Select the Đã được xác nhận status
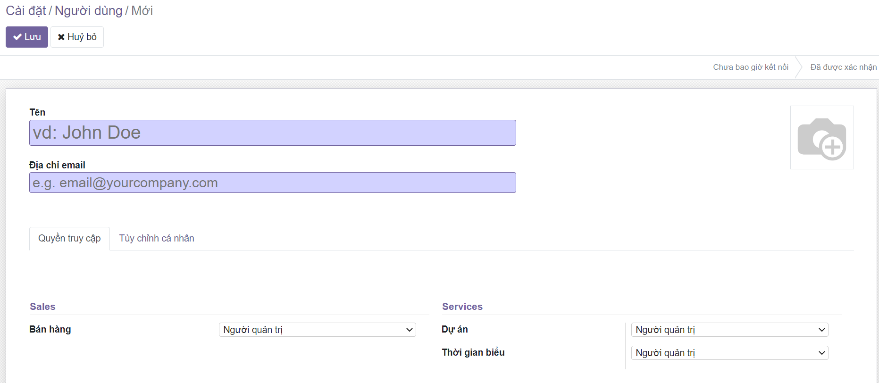Screen dimensions: 879x383 (x=843, y=67)
